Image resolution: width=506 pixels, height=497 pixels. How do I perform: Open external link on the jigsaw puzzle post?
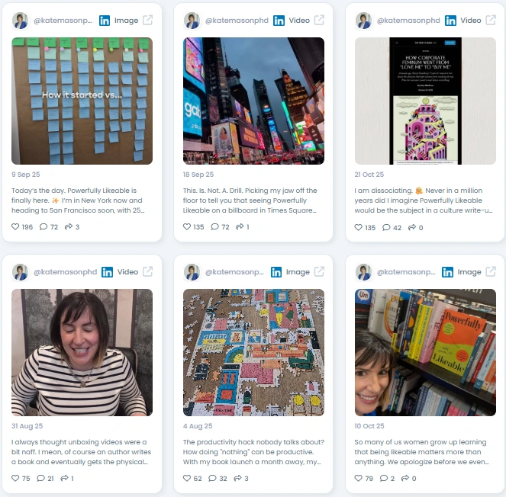pos(319,271)
